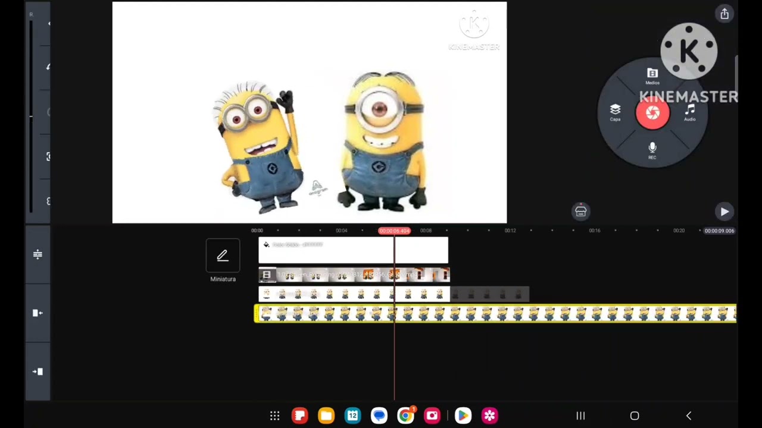Select the white solid color clip
762x428 pixels.
353,250
